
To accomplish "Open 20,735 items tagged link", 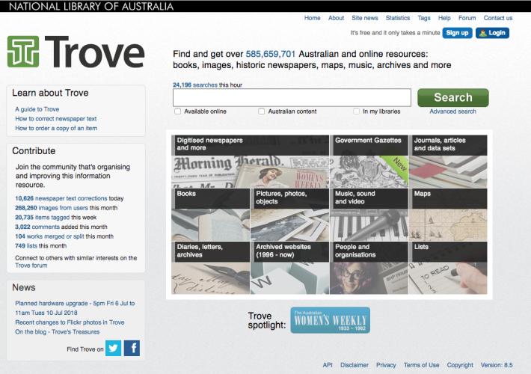I will click(x=42, y=217).
